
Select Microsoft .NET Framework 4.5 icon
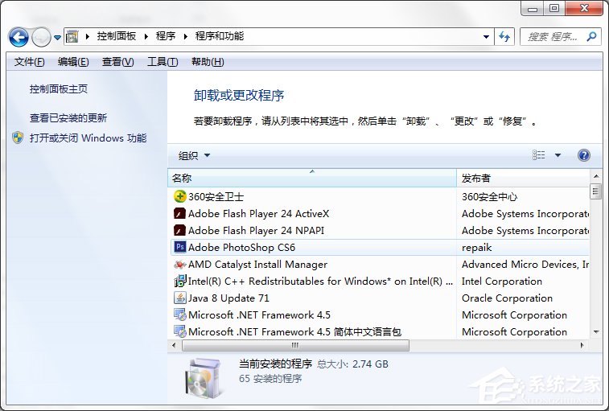coord(179,314)
